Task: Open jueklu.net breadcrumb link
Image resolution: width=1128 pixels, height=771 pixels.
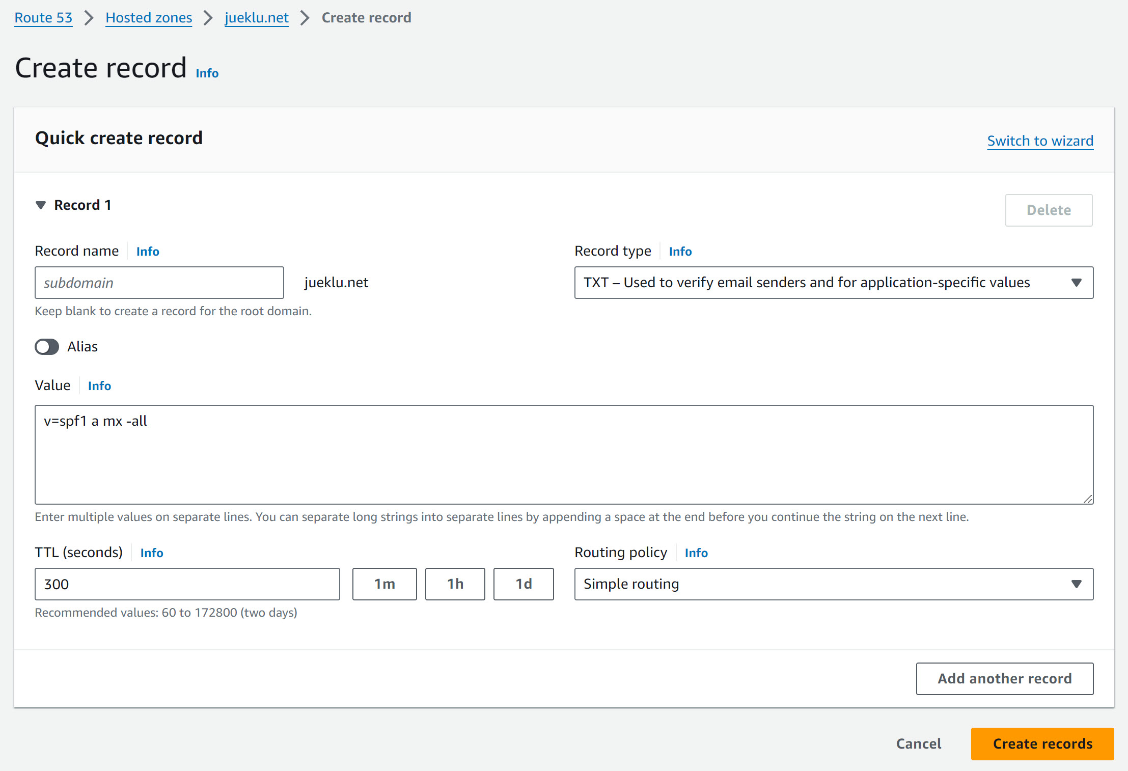Action: pyautogui.click(x=257, y=18)
